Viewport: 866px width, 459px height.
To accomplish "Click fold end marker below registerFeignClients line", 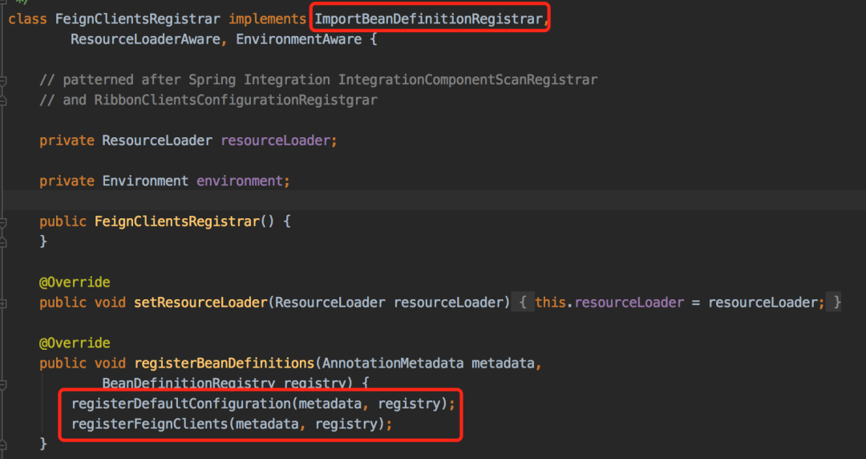I will coord(2,445).
